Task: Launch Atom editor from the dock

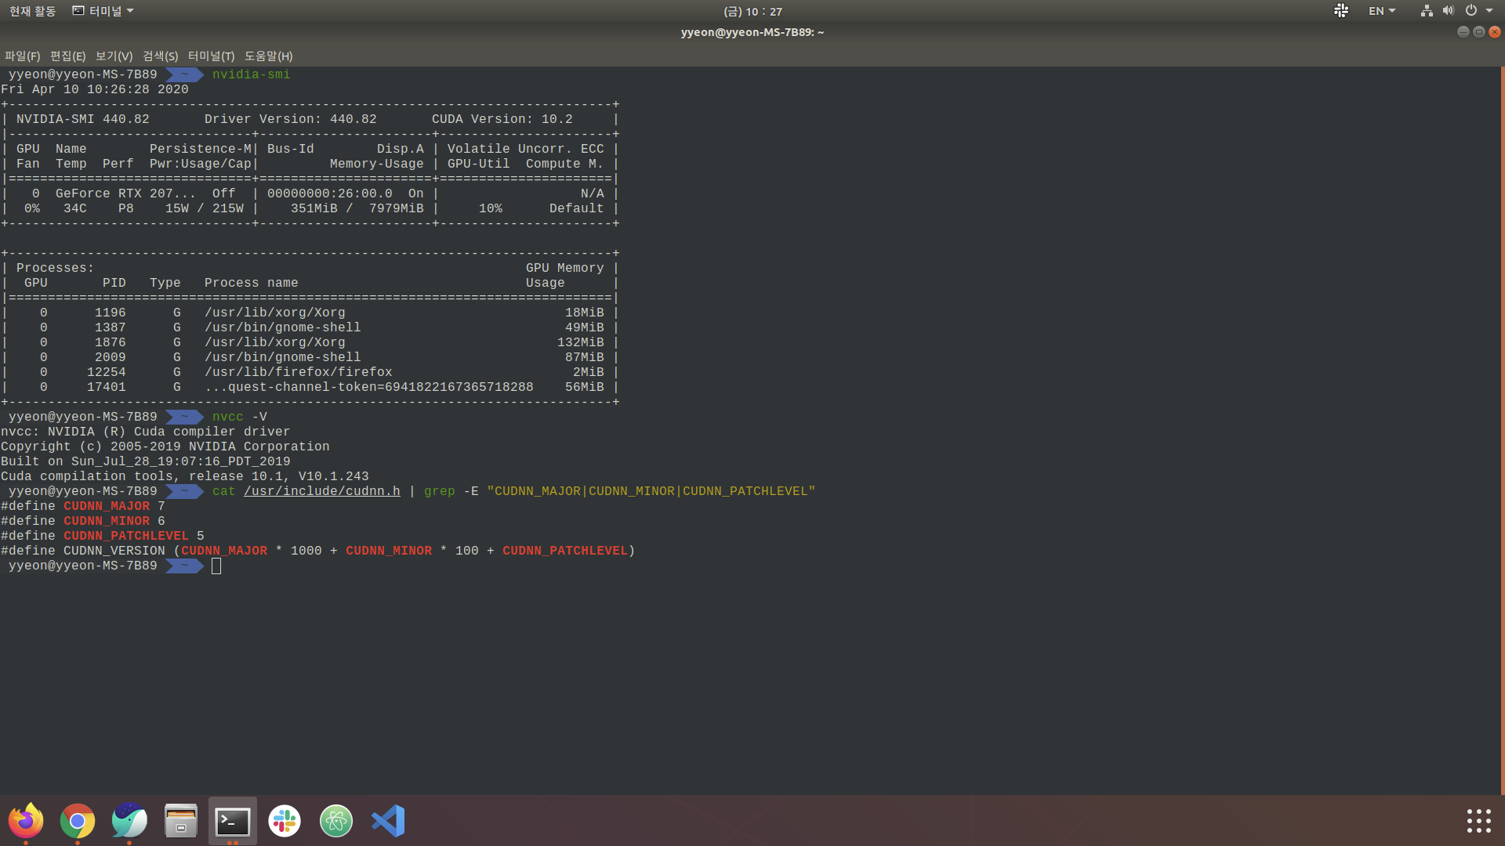Action: pyautogui.click(x=336, y=821)
